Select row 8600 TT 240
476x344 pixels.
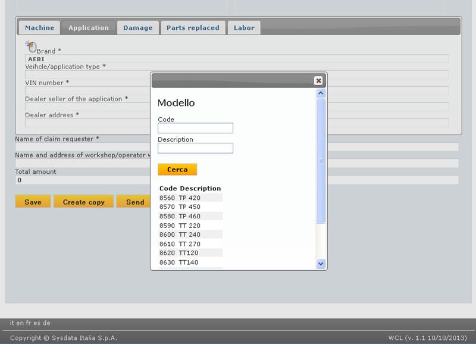(x=190, y=234)
